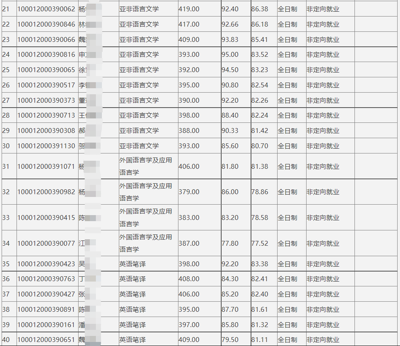Click total score 80.70
The image size is (400, 346).
pos(260,146)
